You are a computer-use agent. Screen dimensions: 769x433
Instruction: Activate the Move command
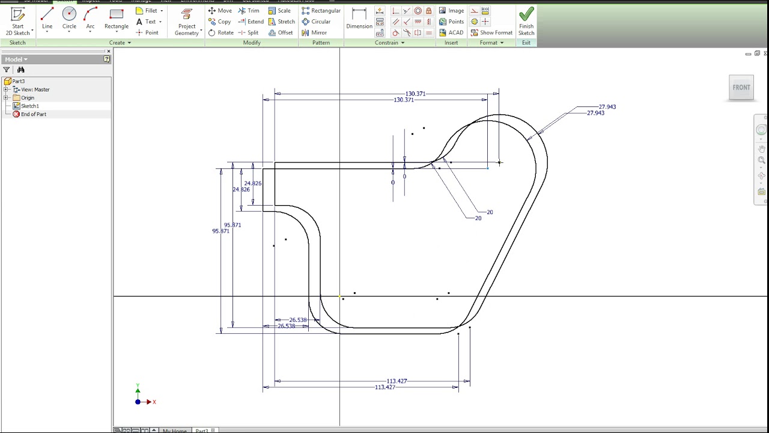tap(220, 11)
